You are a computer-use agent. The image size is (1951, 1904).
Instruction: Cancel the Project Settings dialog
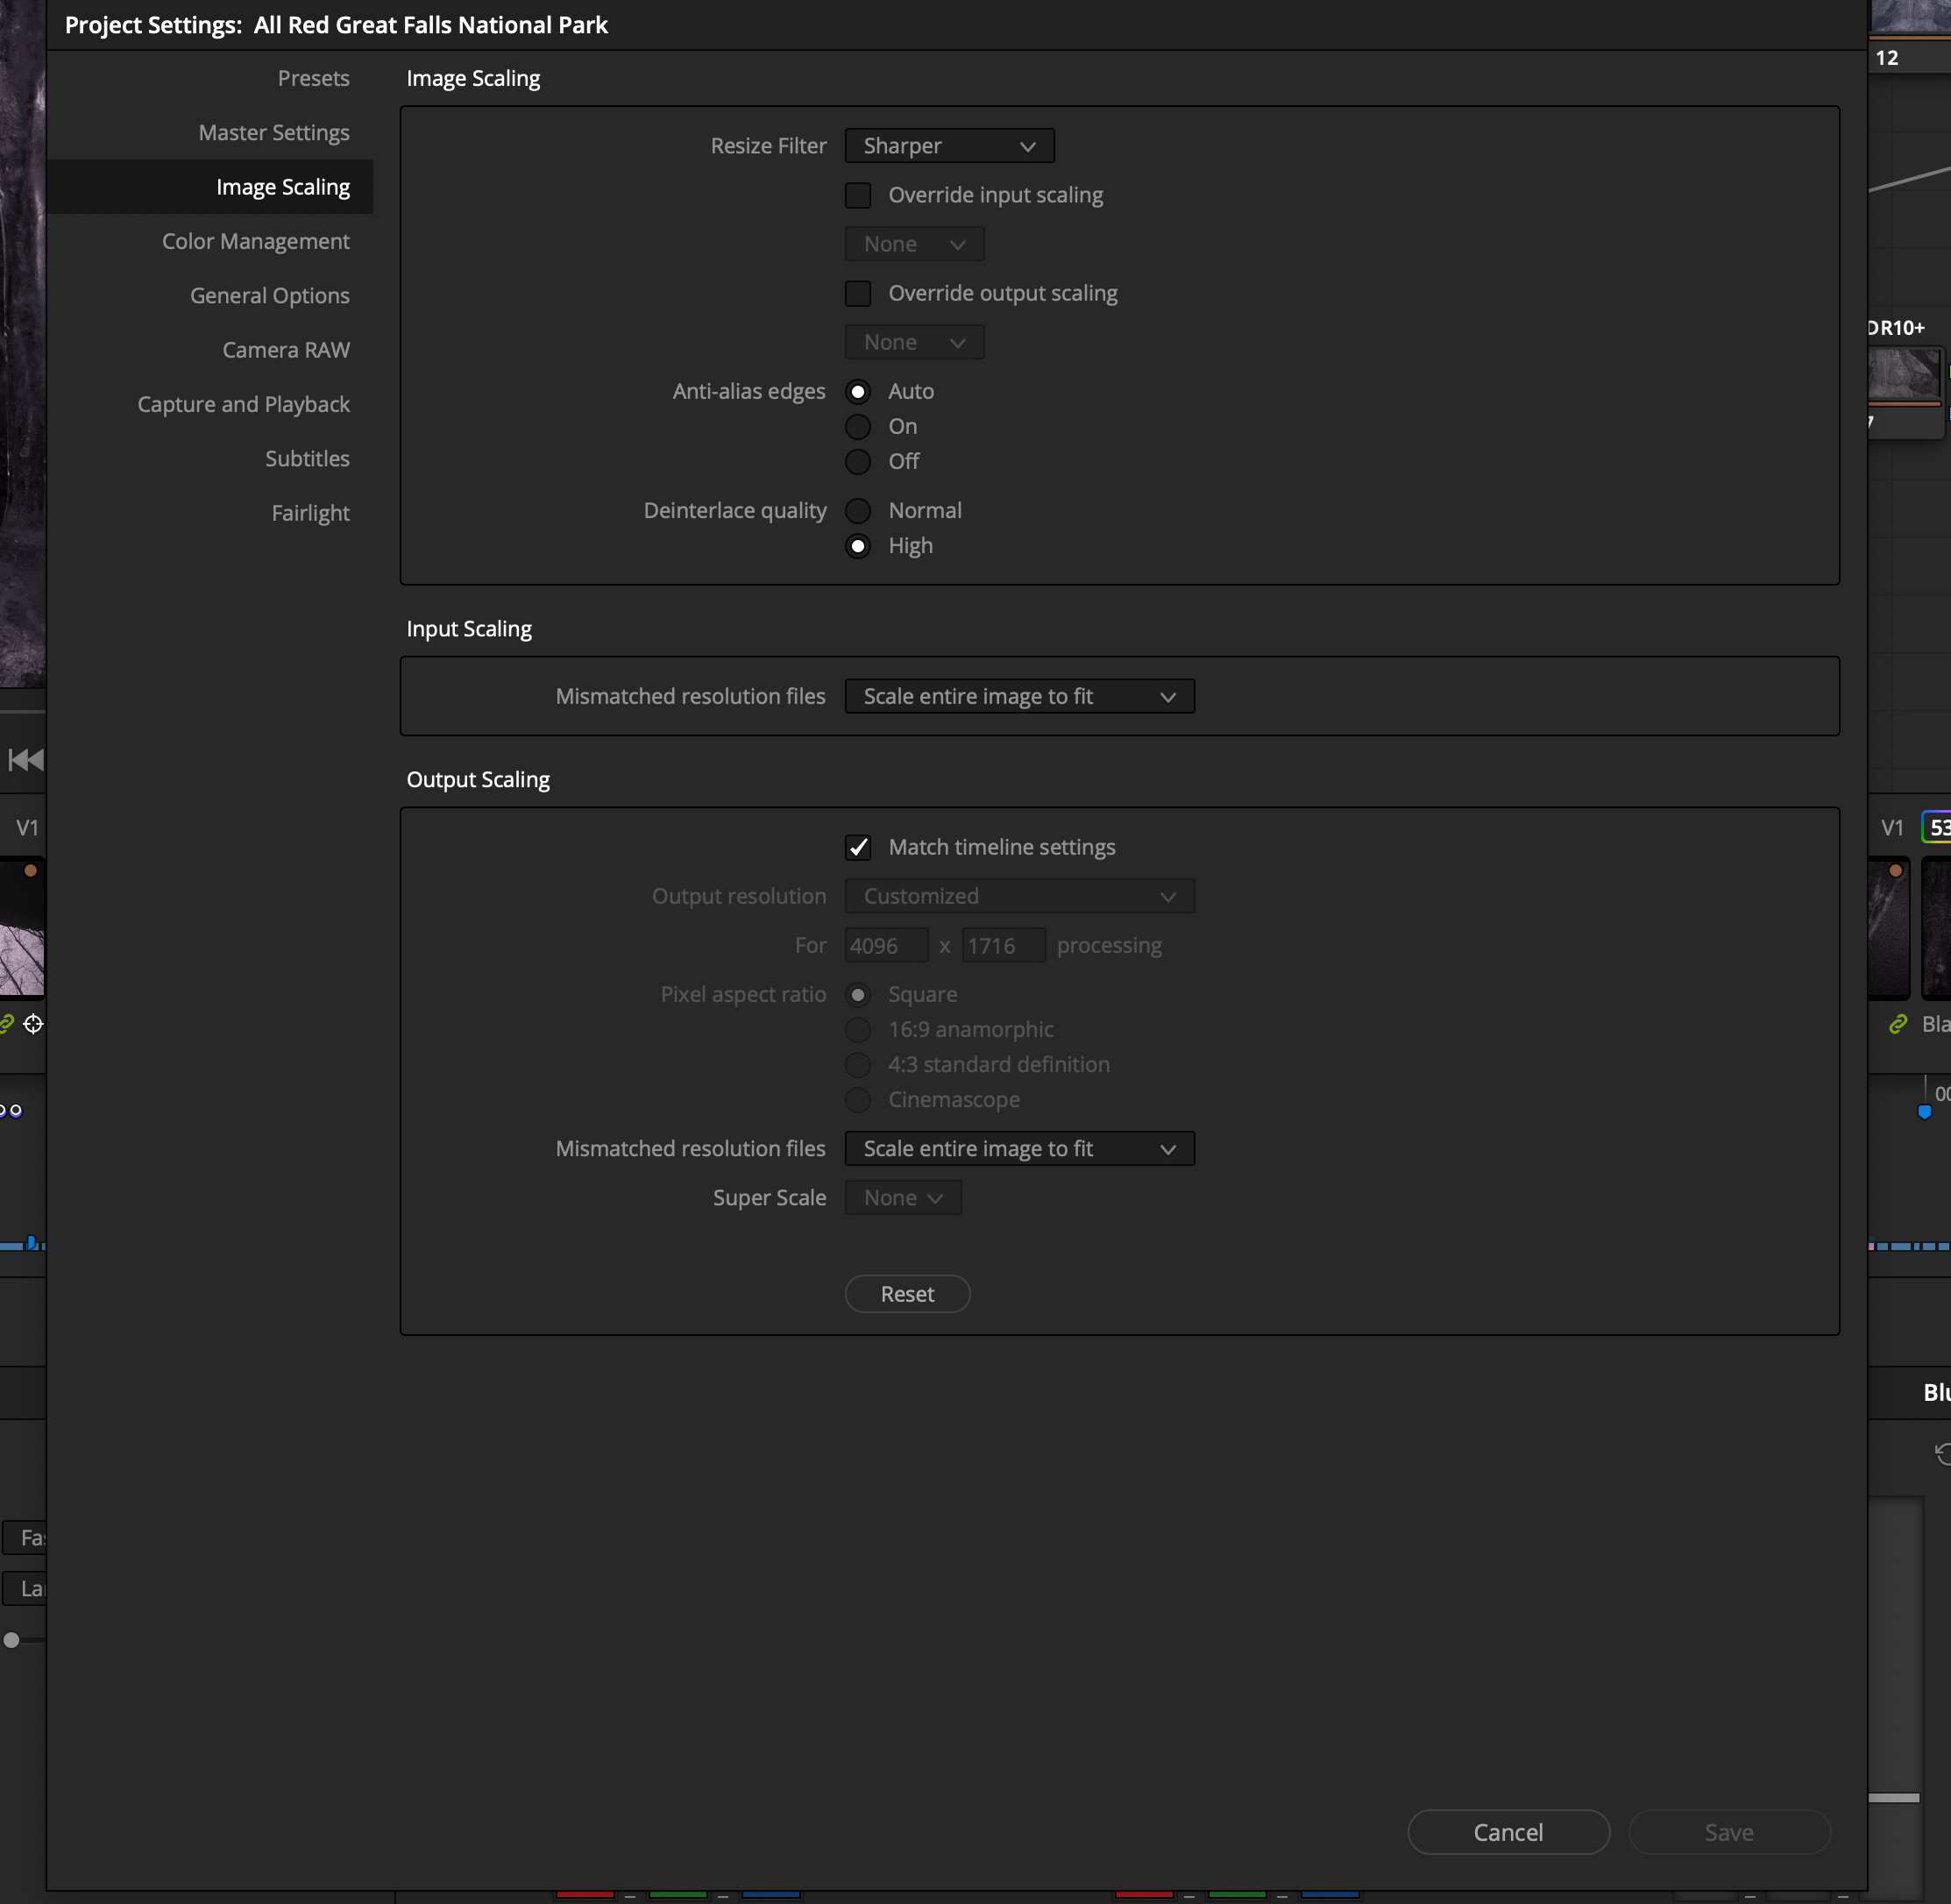pyautogui.click(x=1508, y=1832)
